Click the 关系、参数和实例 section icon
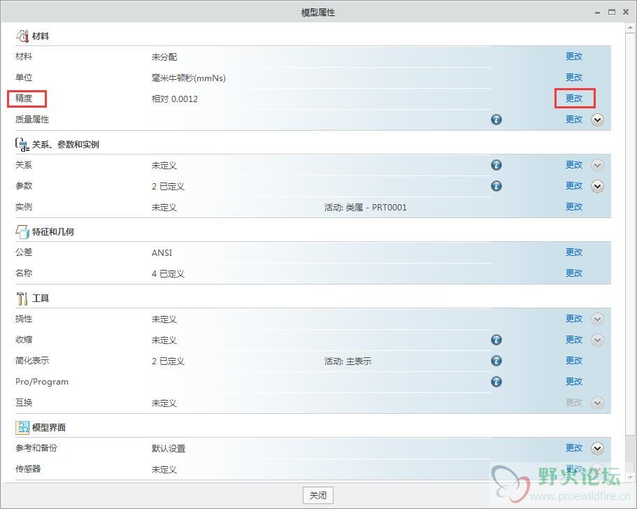This screenshot has width=637, height=509. [x=22, y=145]
